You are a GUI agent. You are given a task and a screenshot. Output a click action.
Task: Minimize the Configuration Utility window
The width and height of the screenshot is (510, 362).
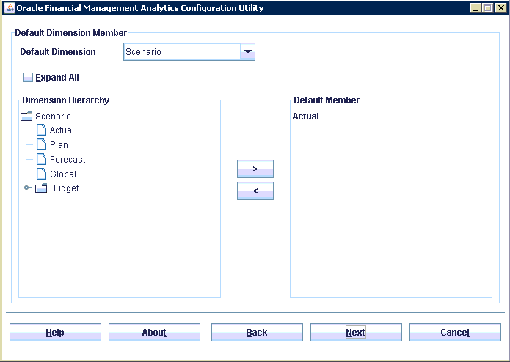point(476,8)
